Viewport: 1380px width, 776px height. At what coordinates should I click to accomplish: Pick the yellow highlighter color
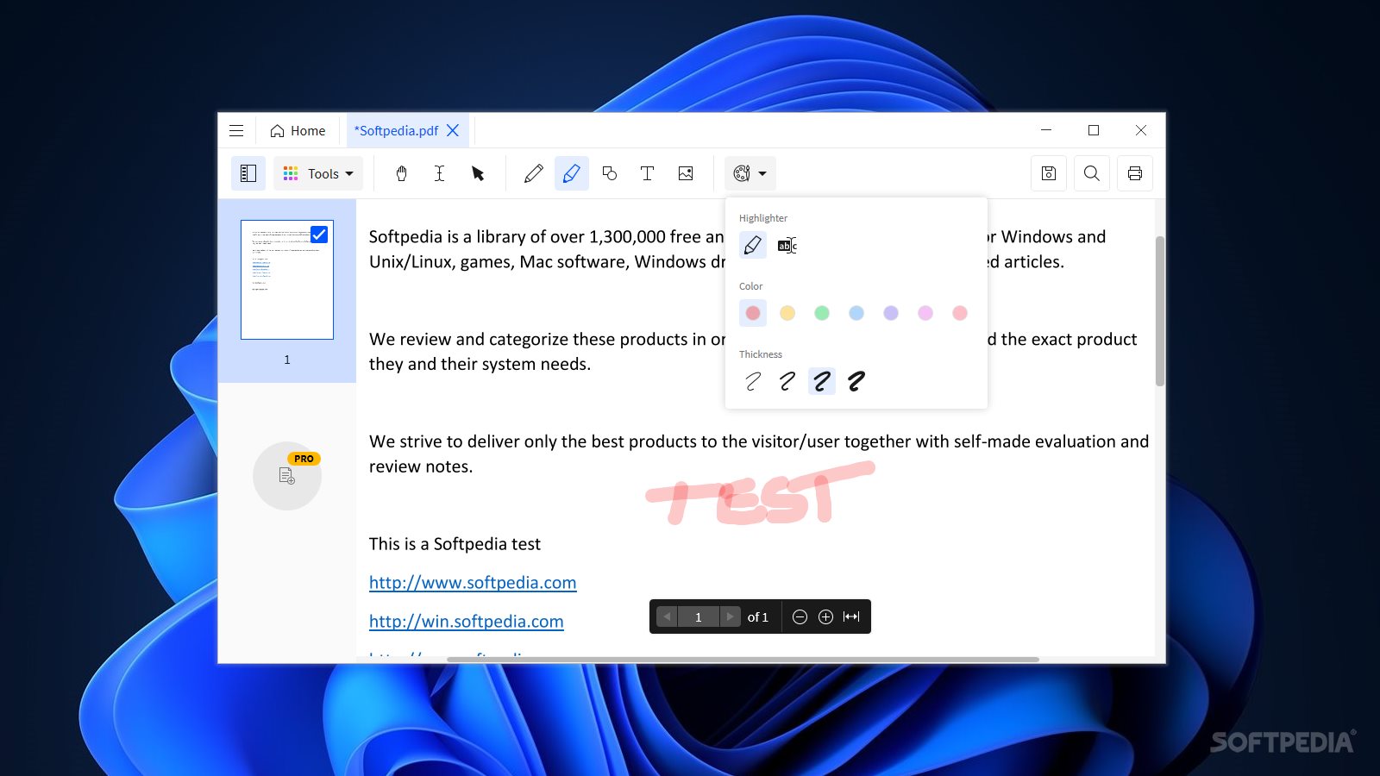787,313
